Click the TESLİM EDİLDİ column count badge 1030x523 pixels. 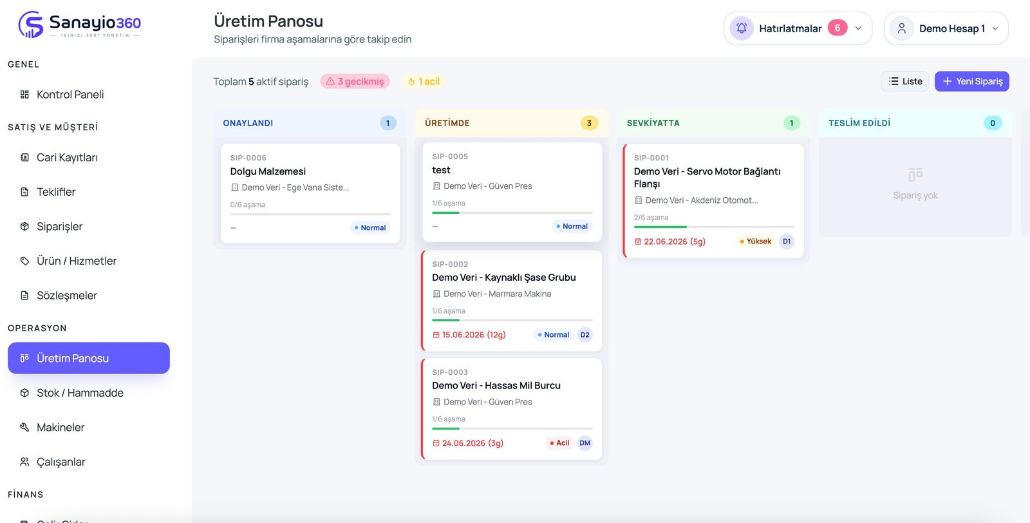[x=993, y=123]
